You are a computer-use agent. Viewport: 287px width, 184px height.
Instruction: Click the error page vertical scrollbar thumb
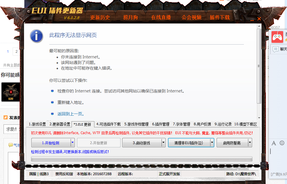click(259, 66)
